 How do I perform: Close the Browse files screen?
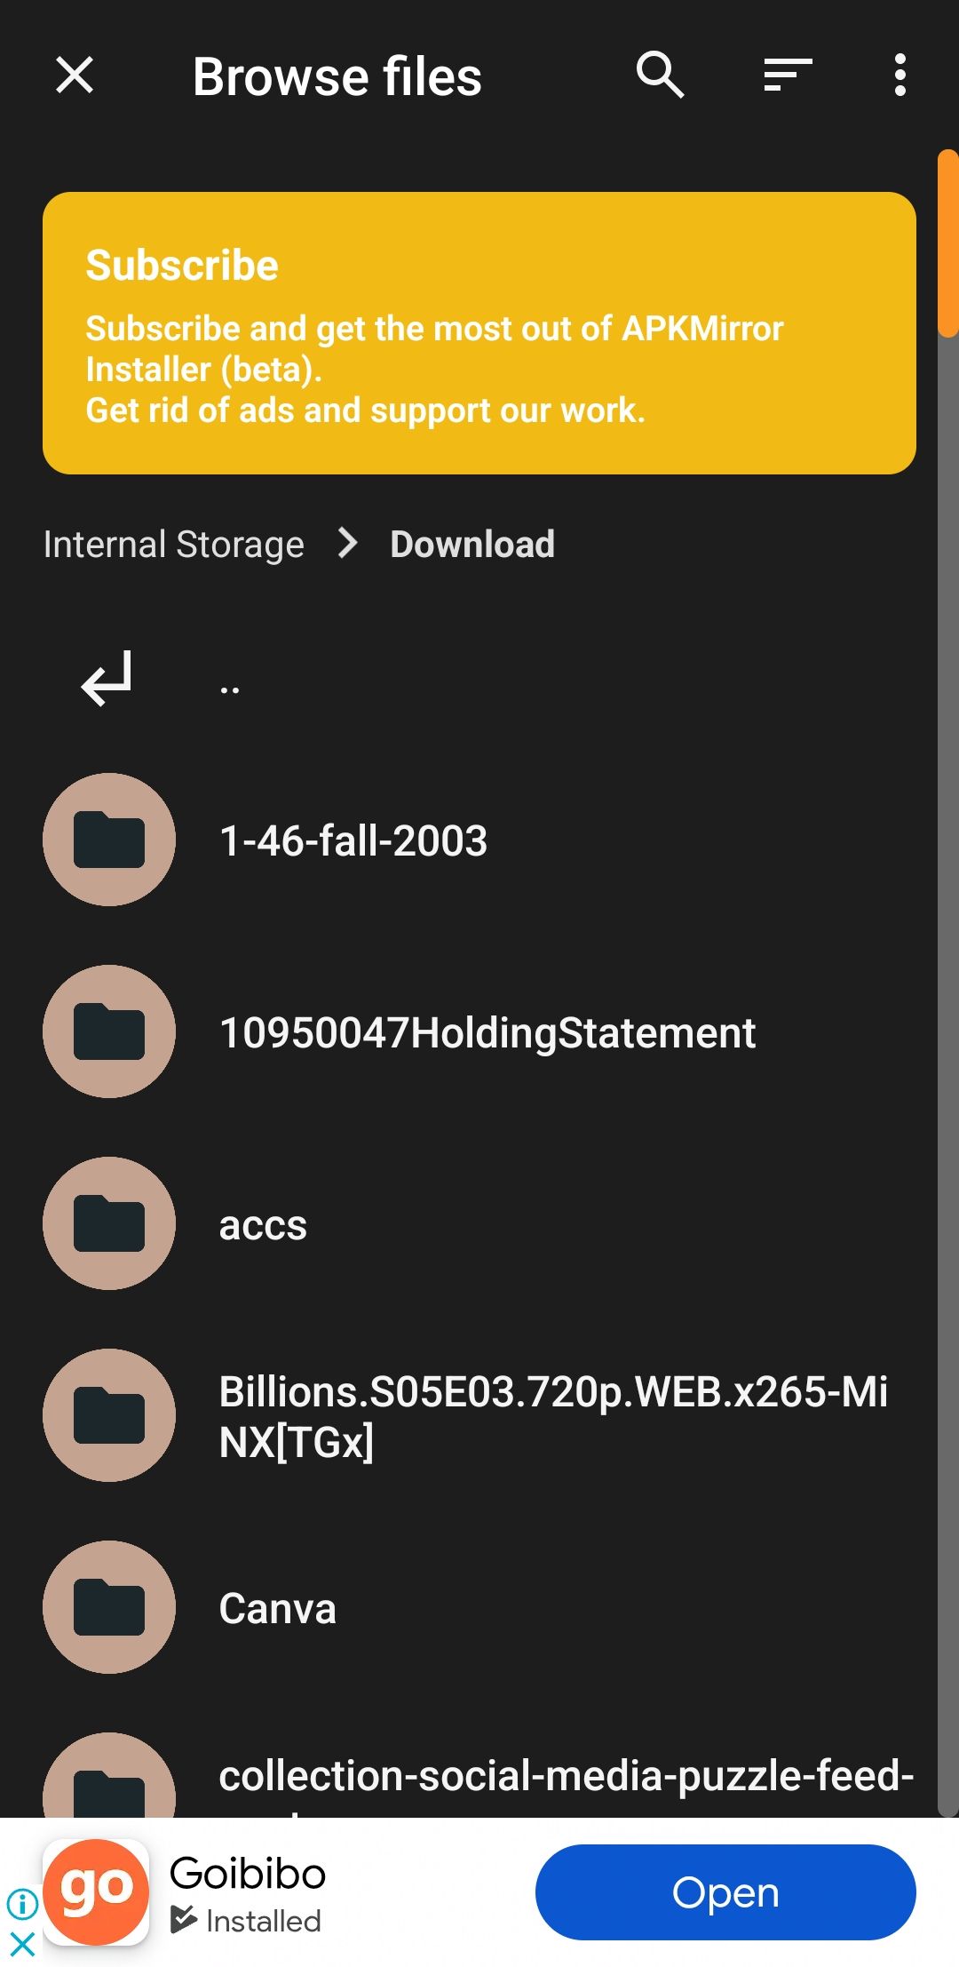75,76
